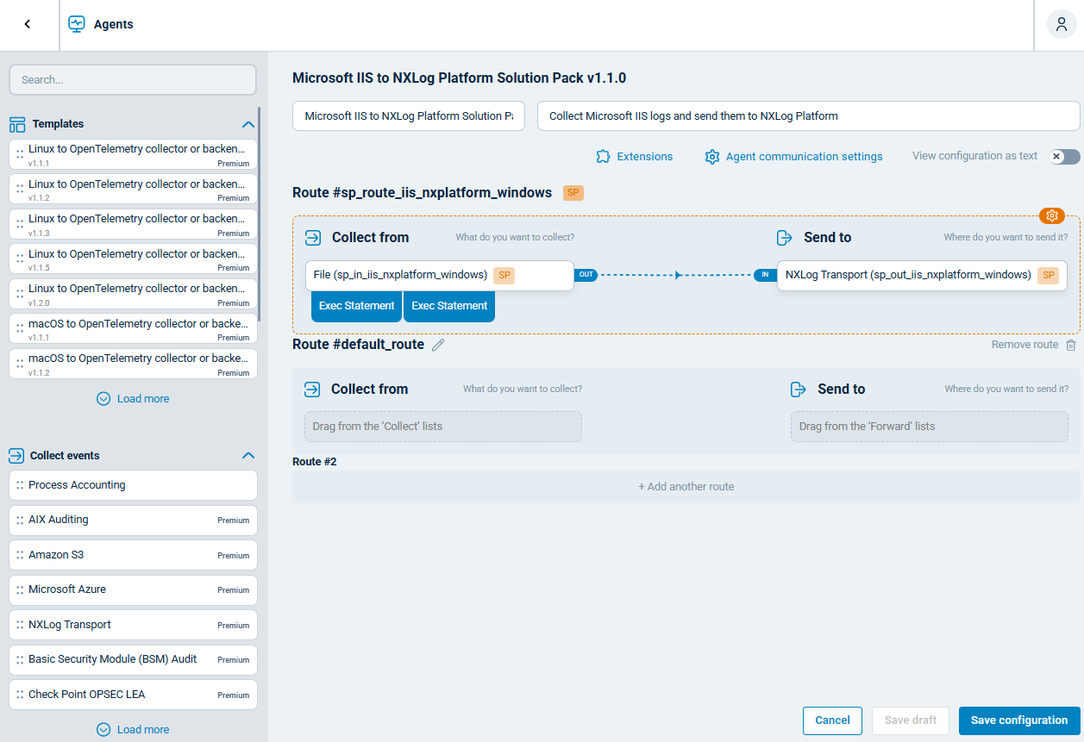The image size is (1084, 742).
Task: Select Linux to OpenTelemetry template v1.1.2
Action: [x=133, y=190]
